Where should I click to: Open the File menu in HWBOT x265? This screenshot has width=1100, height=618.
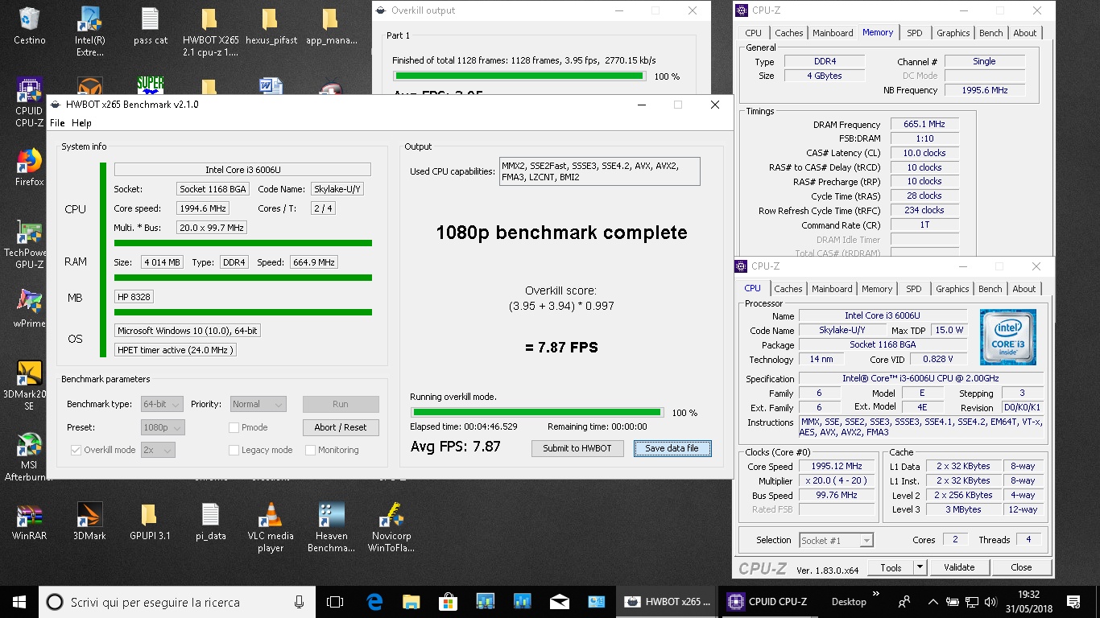(x=57, y=123)
